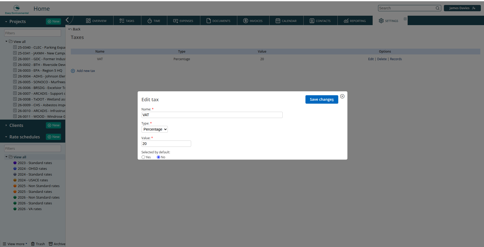Click the Zoey Environmental logo
This screenshot has height=247, width=484.
17,9
